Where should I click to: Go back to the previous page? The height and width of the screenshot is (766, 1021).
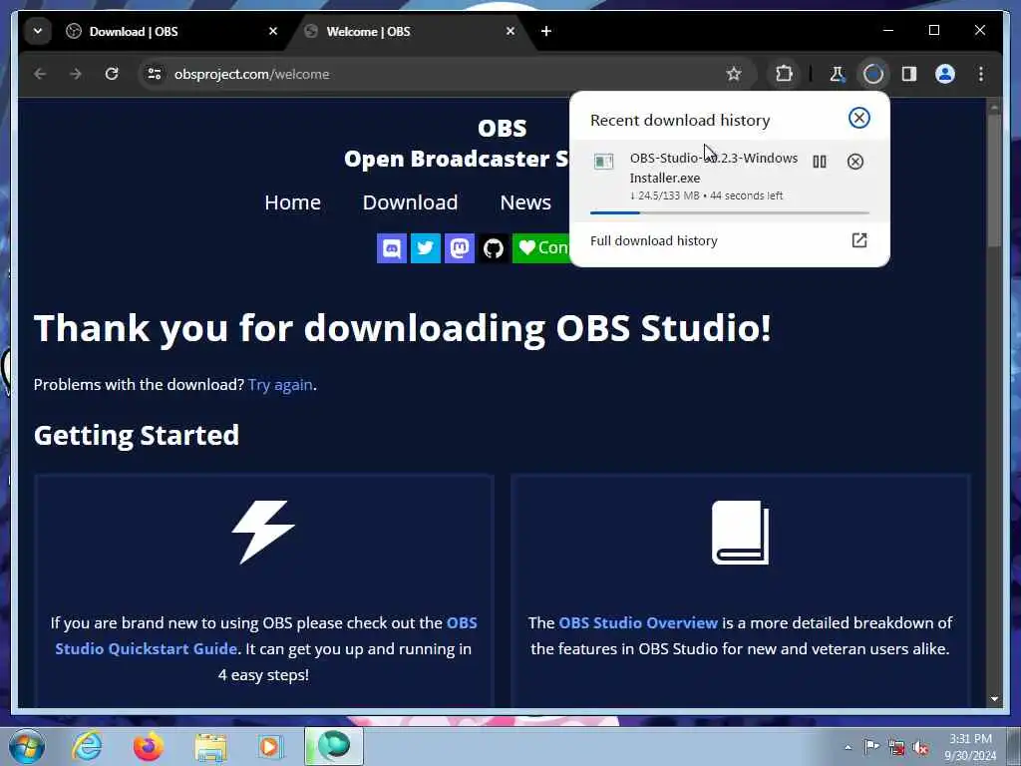pos(40,74)
